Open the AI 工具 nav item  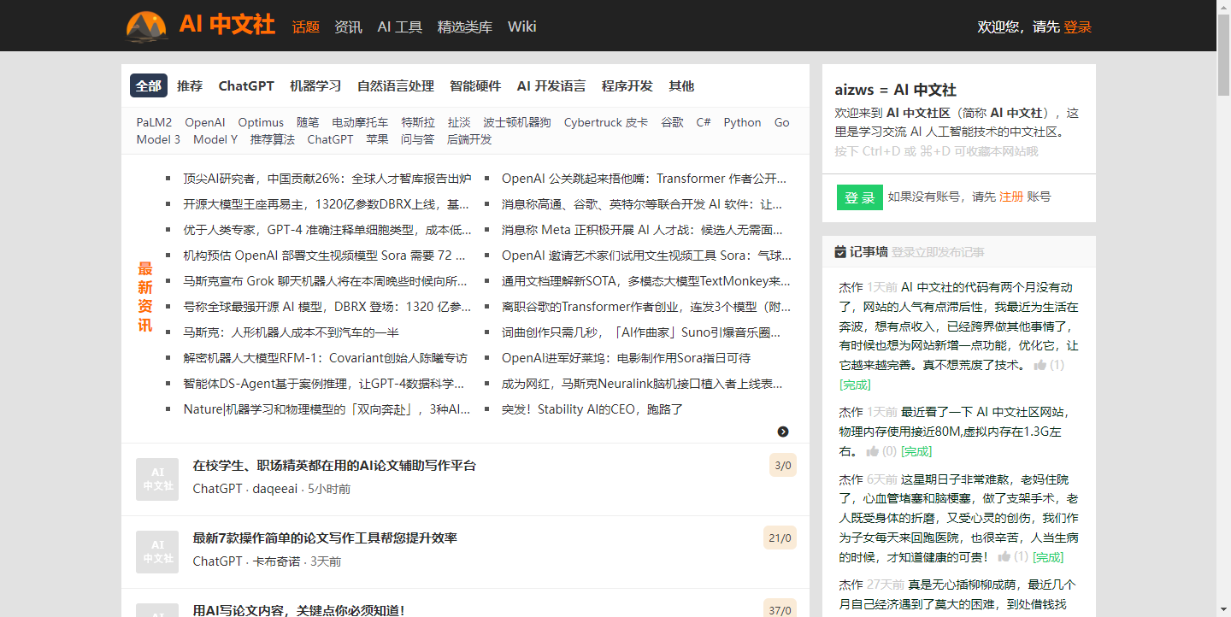(x=400, y=26)
